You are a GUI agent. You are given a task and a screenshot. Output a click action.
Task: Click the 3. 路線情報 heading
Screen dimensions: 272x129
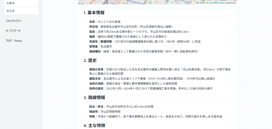[94, 97]
